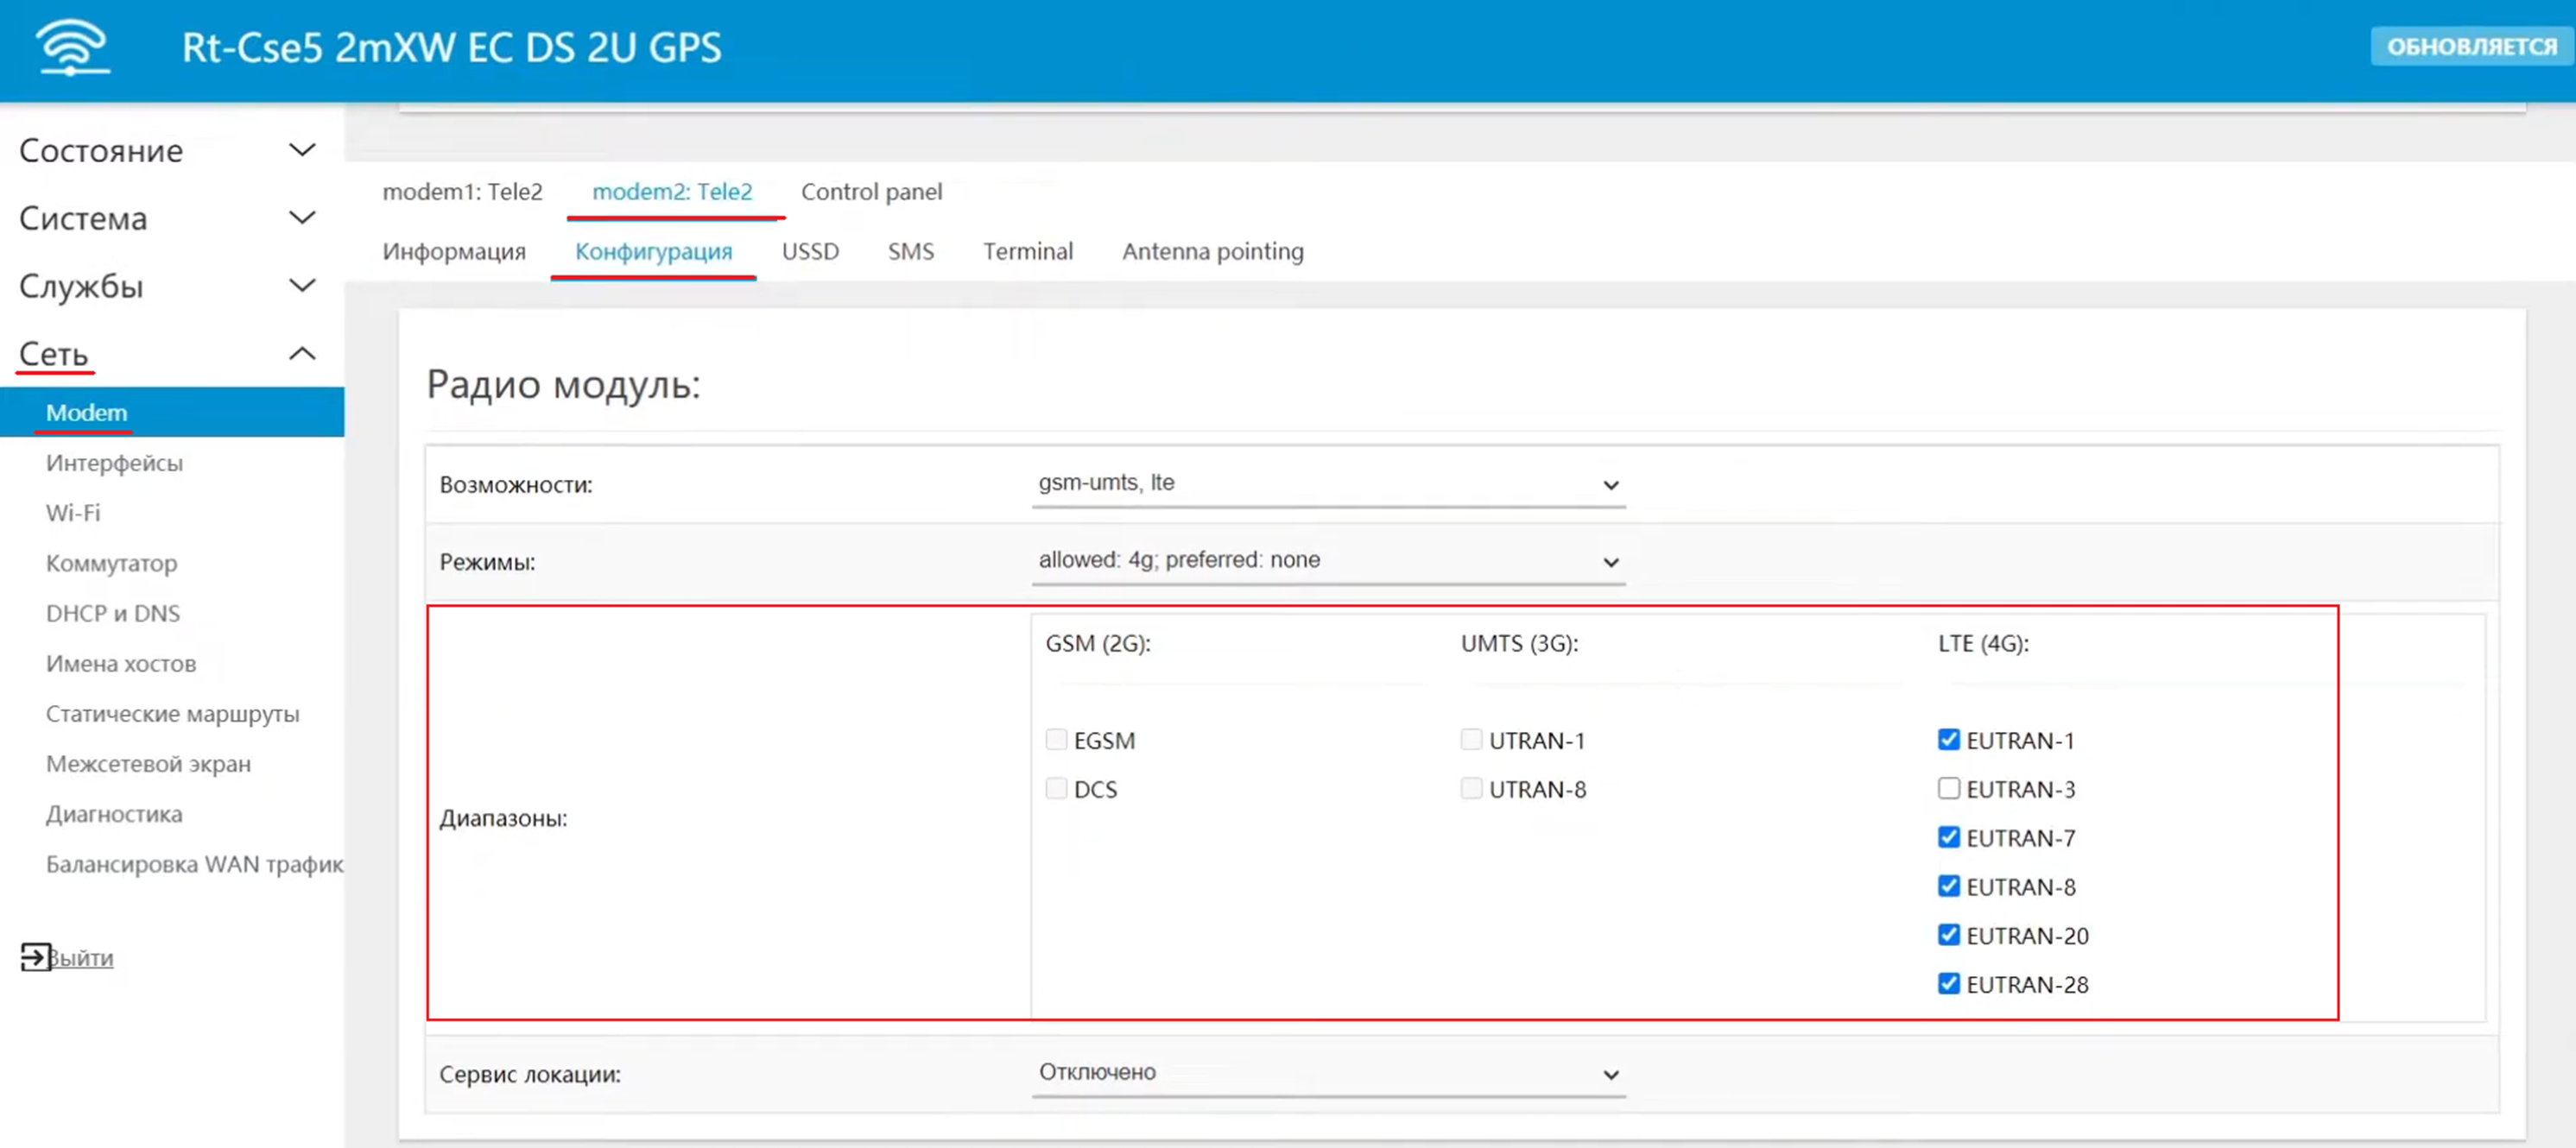Viewport: 2576px width, 1148px height.
Task: Open the Terminal tab
Action: pos(1027,251)
